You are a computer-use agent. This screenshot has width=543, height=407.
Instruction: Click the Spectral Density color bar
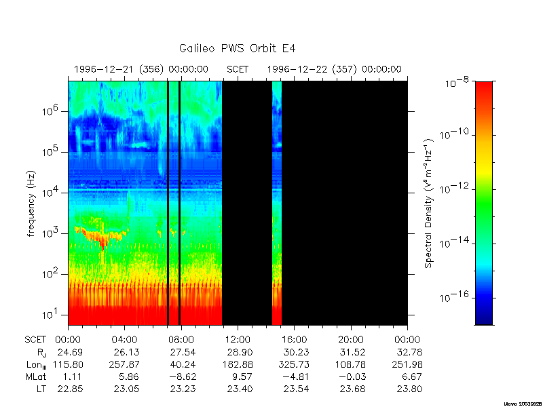484,203
